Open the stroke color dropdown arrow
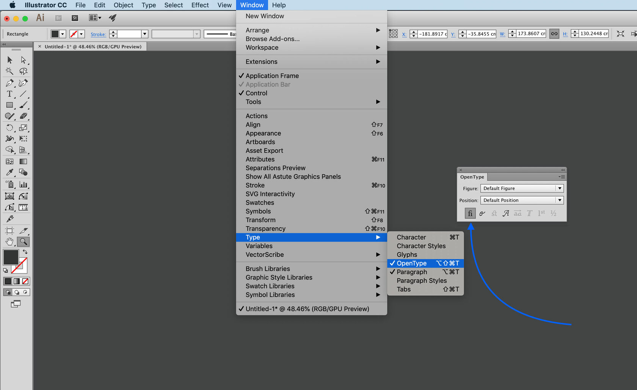 click(x=81, y=34)
